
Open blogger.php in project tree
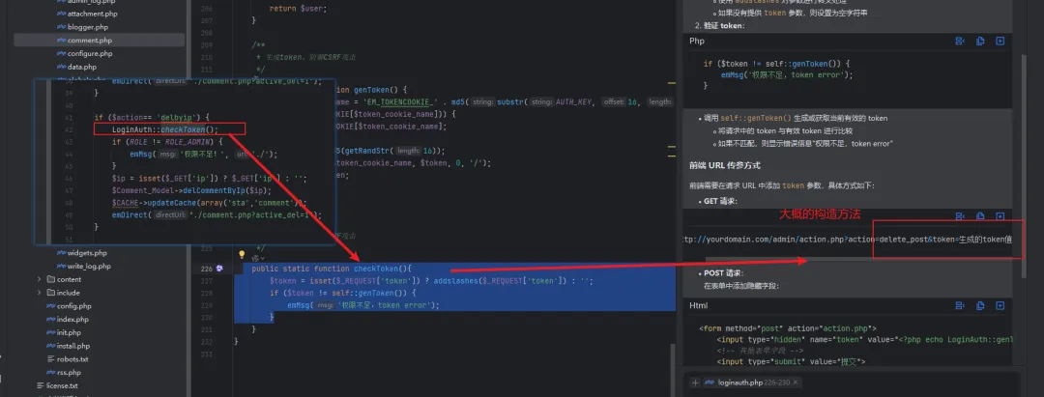pos(87,27)
